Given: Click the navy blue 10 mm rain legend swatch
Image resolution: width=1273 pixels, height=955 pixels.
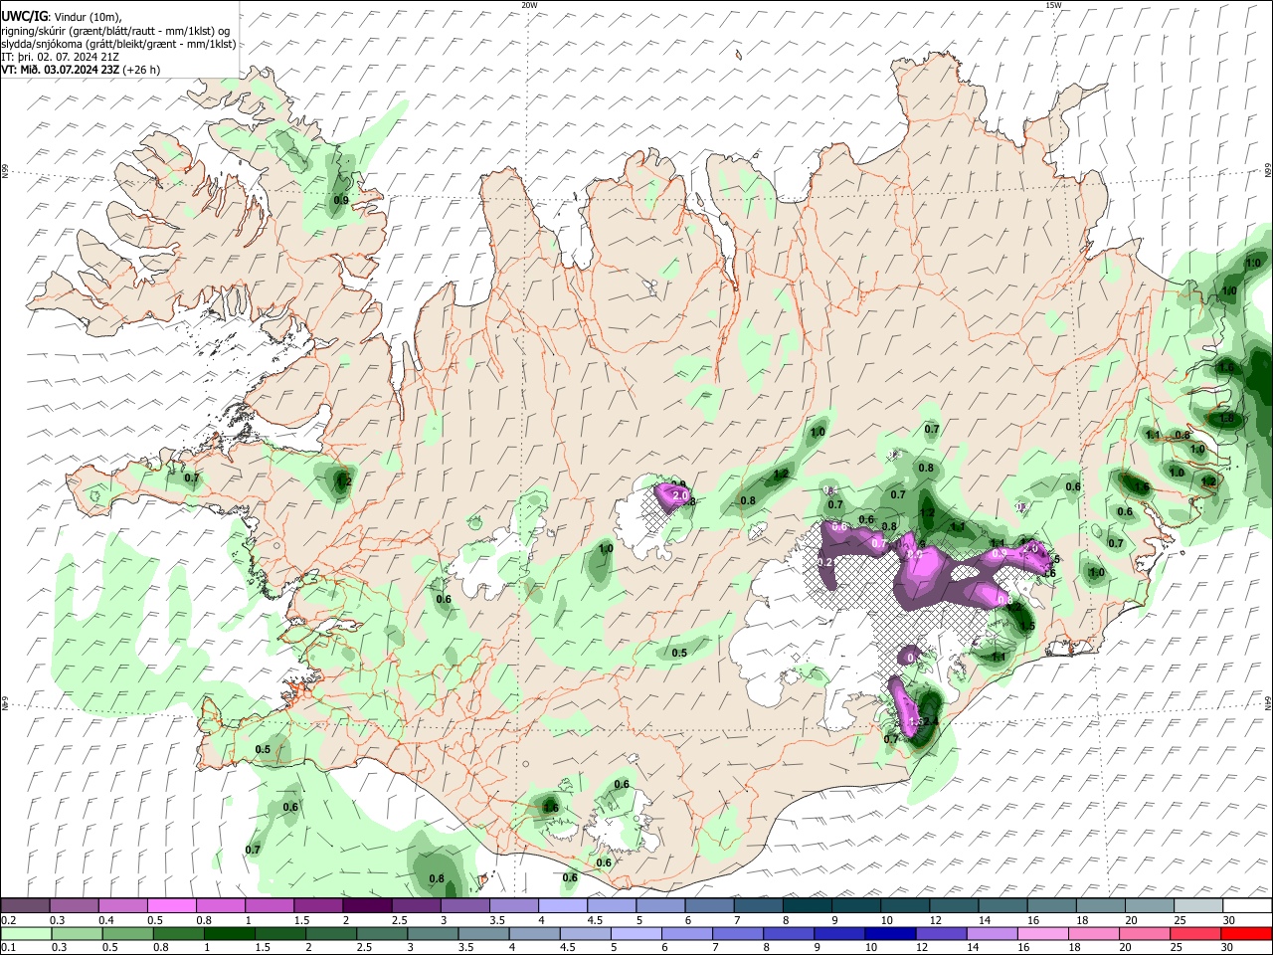Looking at the screenshot, I should pyautogui.click(x=889, y=933).
